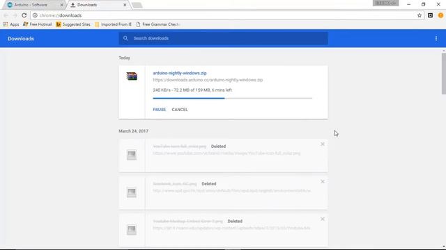Viewport: 446px width, 250px height.
Task: Open the Free Grammar Check bookmark
Action: click(158, 24)
